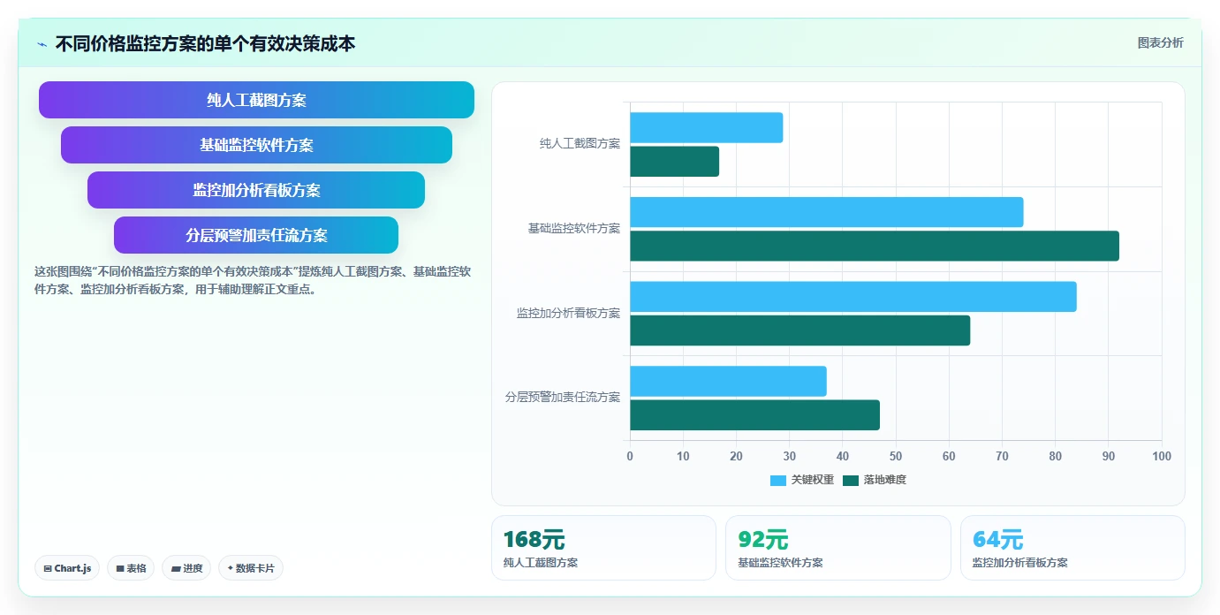Click the 关键权重 bar for 分层预警加责任流方案
This screenshot has width=1220, height=615.
(x=728, y=381)
